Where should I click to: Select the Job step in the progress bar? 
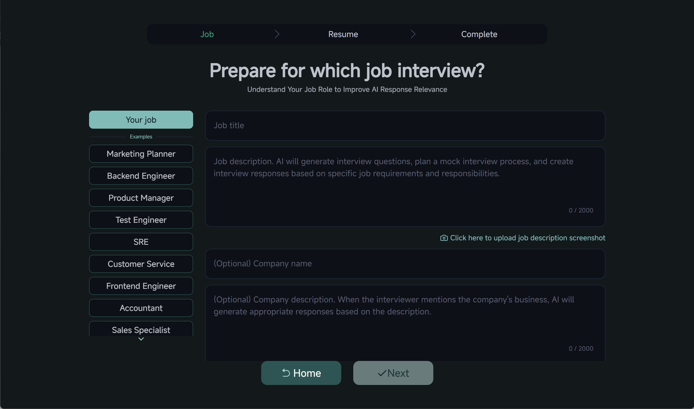click(207, 34)
